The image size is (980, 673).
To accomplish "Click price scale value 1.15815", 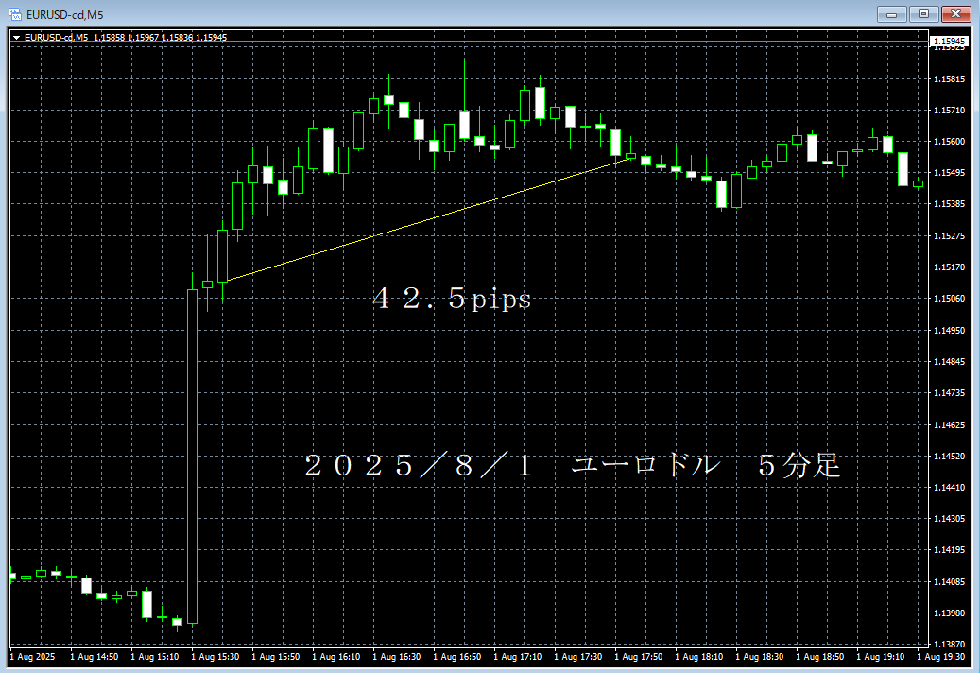I will pyautogui.click(x=949, y=79).
